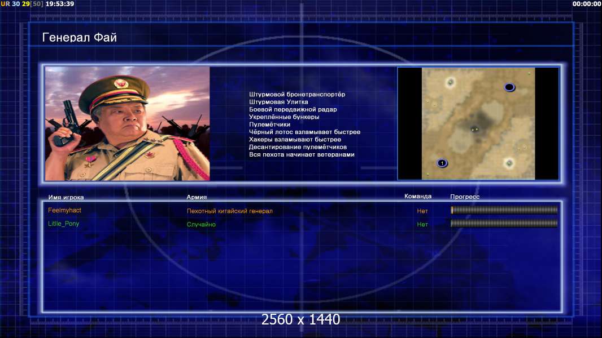
Task: Click the Случайно army entry
Action: (201, 224)
